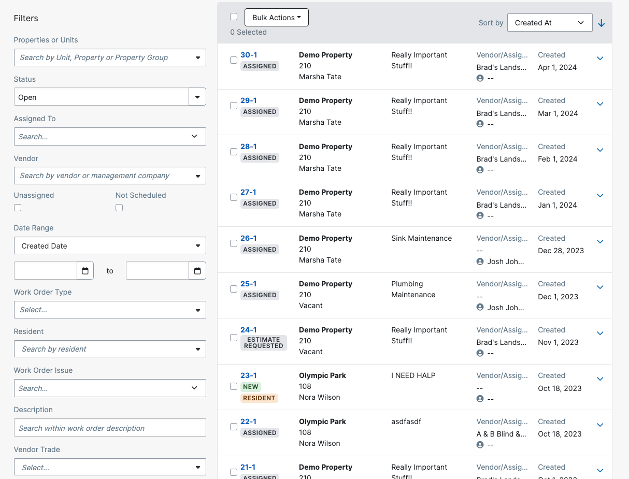Viewport: 629px width, 479px height.
Task: Expand work order 29-1 row chevron
Action: [x=600, y=104]
